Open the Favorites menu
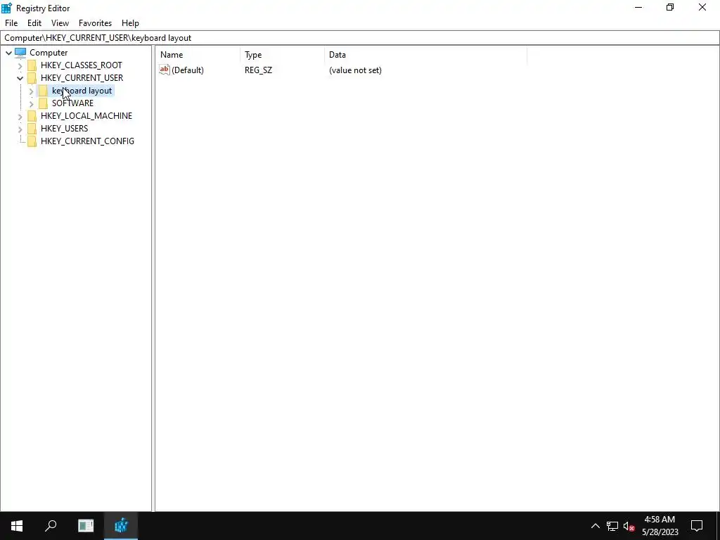720x540 pixels. [x=95, y=23]
